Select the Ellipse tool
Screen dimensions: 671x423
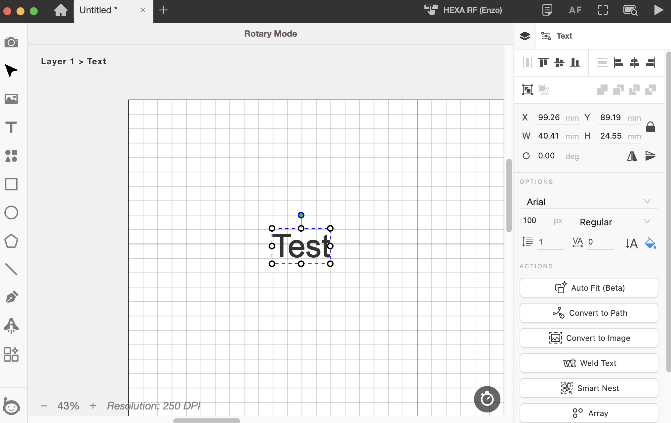click(11, 212)
